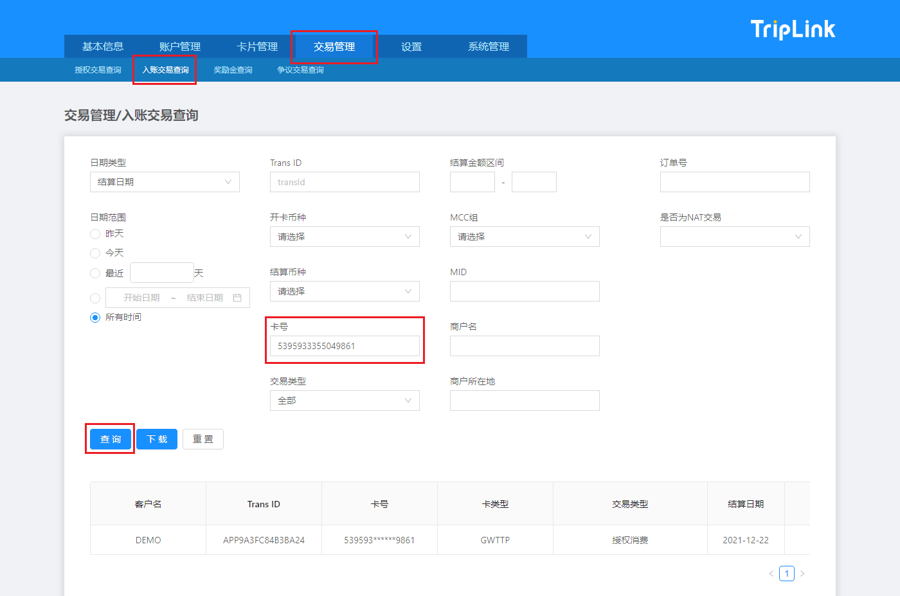This screenshot has height=596, width=900.
Task: Select the 今天 radio option
Action: coord(95,253)
